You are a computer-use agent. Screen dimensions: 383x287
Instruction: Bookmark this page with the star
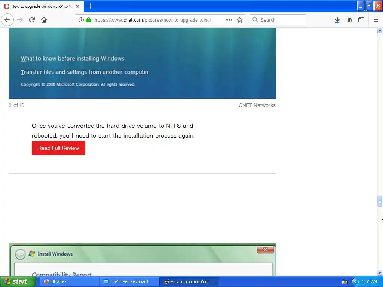(x=240, y=20)
